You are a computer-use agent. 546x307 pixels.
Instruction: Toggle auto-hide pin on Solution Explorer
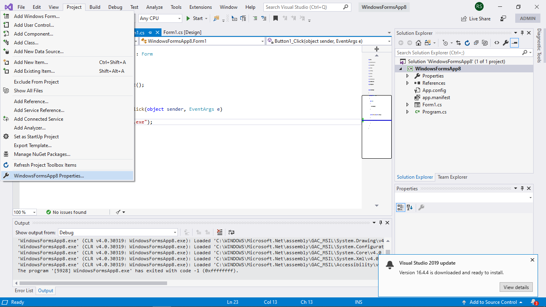pyautogui.click(x=522, y=33)
